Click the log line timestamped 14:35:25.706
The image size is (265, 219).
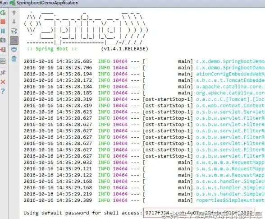pyautogui.click(x=144, y=68)
